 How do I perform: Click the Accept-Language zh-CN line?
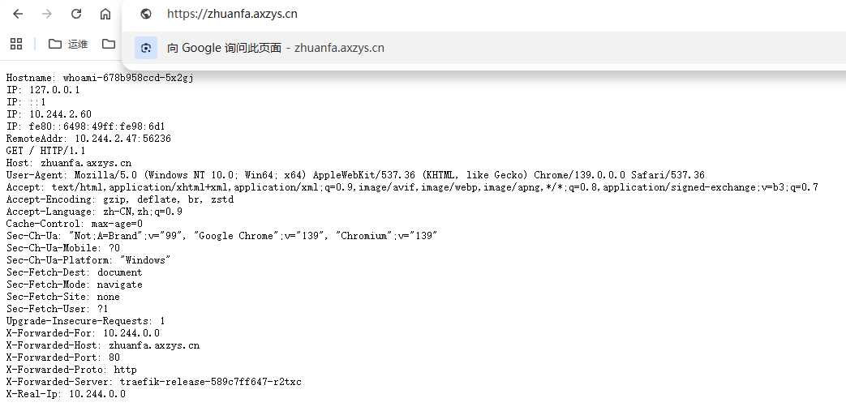pos(94,212)
